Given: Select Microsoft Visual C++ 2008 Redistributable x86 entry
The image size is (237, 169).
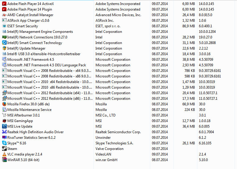Looking at the screenshot, I should point(49,76).
